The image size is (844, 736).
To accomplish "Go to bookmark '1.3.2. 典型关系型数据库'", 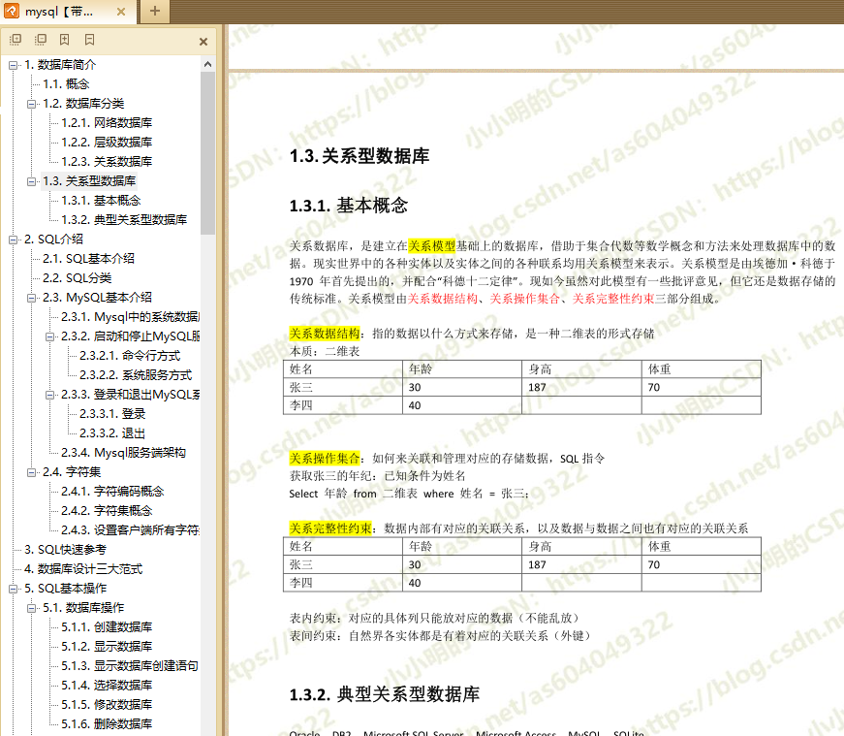I will pyautogui.click(x=124, y=220).
